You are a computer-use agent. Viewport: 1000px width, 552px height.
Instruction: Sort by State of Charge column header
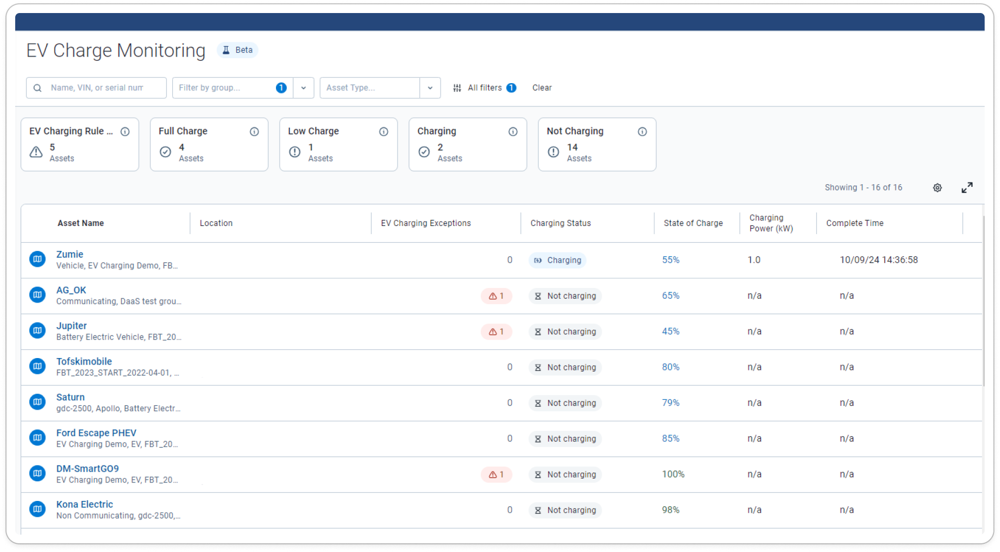coord(693,223)
